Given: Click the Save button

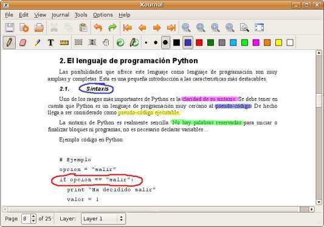Looking at the screenshot, I should coord(10,27).
